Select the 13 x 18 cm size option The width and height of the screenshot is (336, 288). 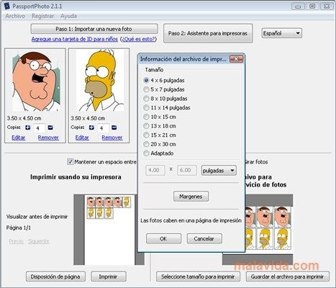[146, 126]
